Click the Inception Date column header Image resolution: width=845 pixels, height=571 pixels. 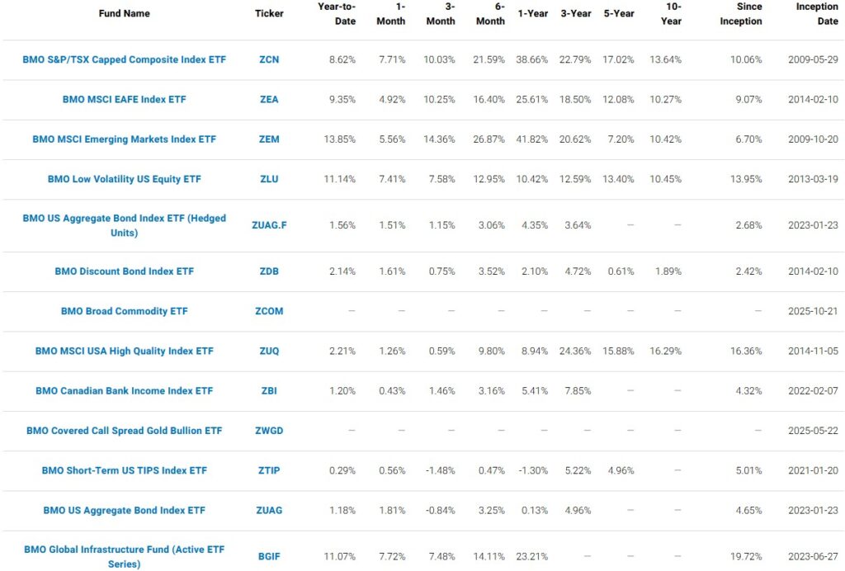point(816,13)
